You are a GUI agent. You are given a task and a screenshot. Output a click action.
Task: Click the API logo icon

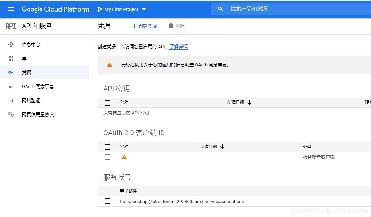11,26
